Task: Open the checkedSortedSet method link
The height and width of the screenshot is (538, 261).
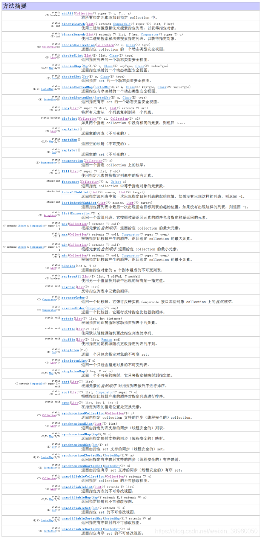Action: pyautogui.click(x=77, y=97)
